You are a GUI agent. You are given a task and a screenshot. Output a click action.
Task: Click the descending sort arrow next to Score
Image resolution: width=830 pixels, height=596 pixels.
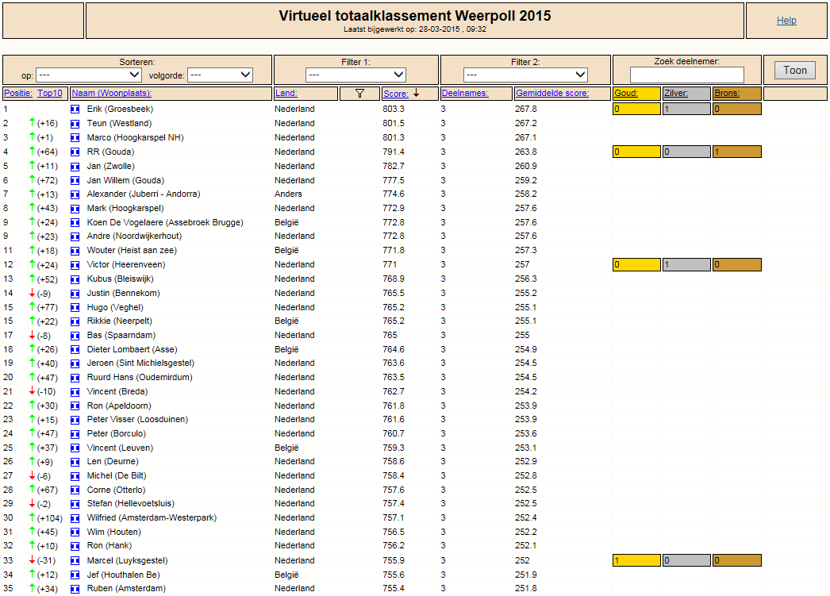pos(417,93)
